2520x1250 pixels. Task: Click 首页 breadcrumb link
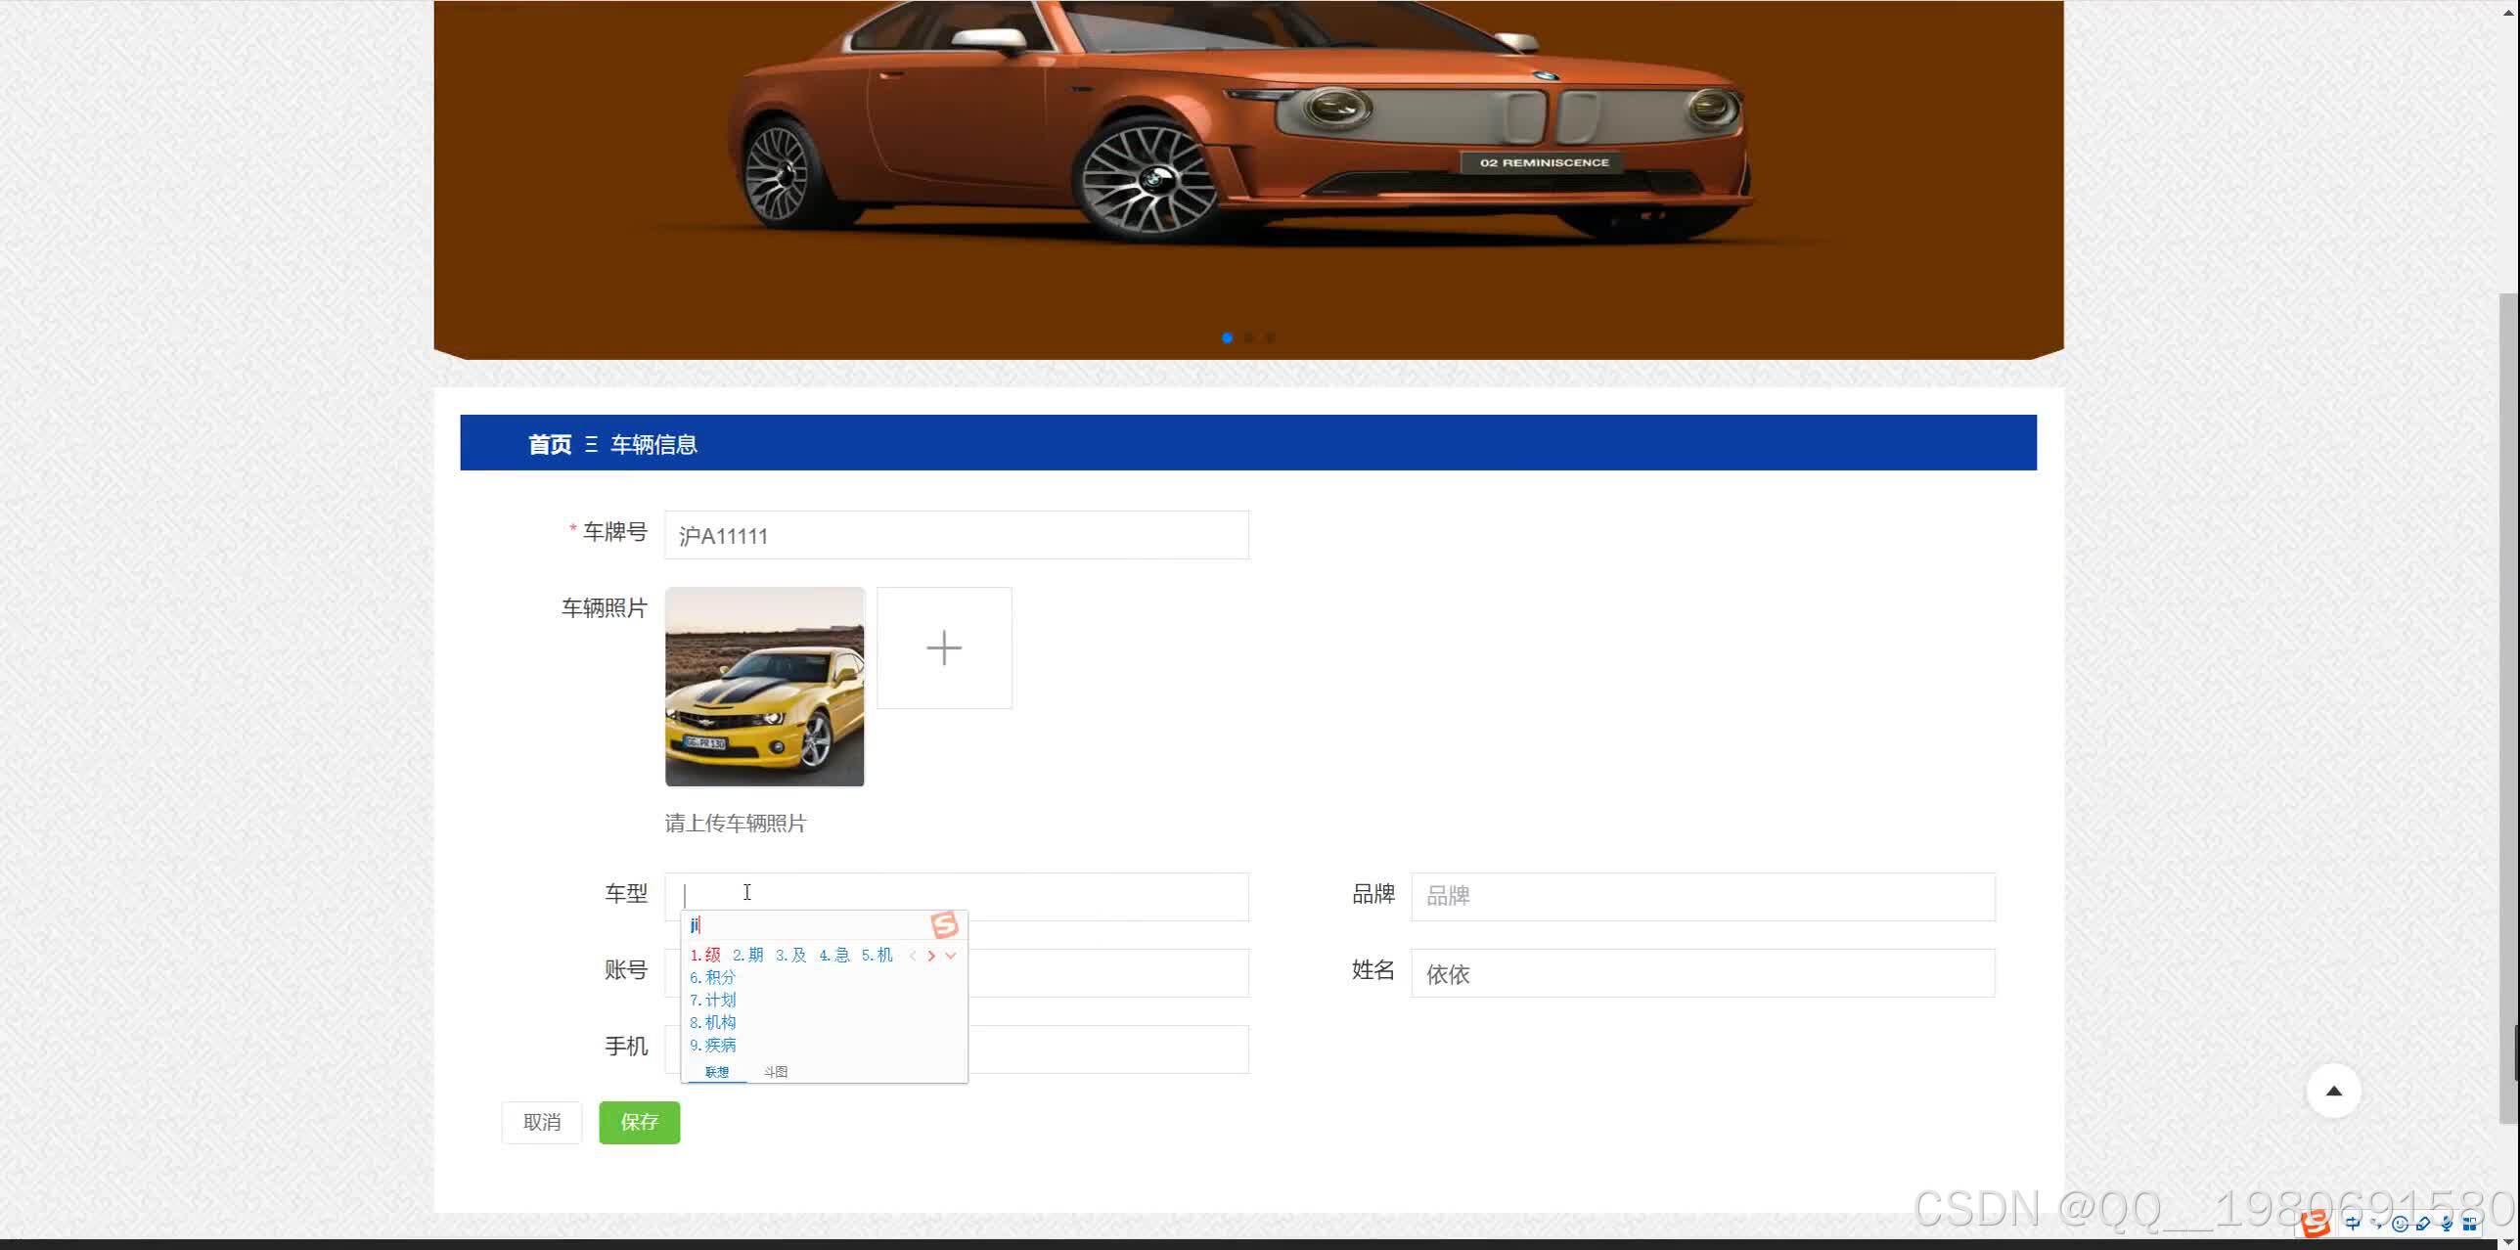(549, 444)
